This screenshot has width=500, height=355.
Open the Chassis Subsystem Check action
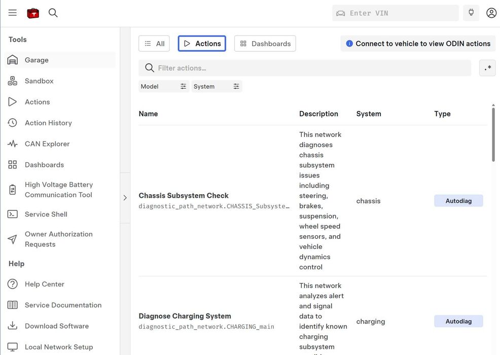[x=184, y=196]
